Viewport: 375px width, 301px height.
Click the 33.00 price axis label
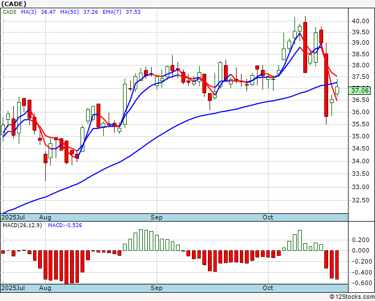point(361,187)
